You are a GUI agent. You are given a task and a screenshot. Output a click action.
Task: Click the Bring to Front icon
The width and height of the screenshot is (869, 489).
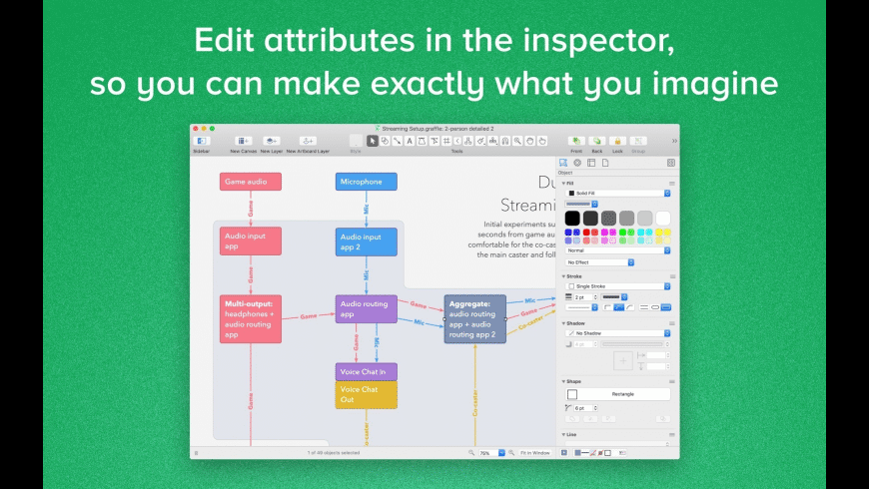576,142
